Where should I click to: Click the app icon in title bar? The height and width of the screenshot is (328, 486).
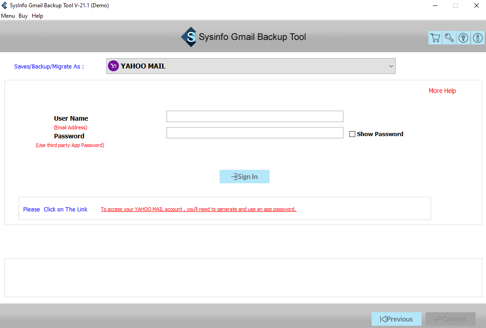pos(5,5)
